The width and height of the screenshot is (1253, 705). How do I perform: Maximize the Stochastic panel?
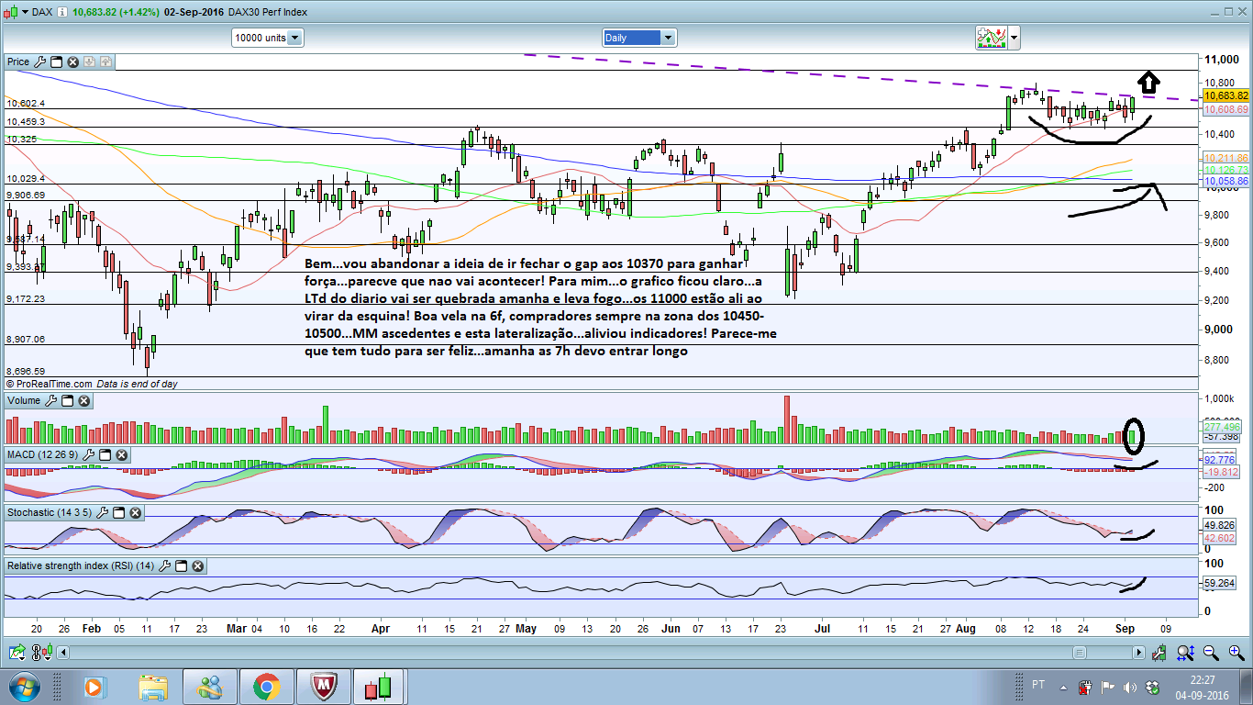click(119, 511)
